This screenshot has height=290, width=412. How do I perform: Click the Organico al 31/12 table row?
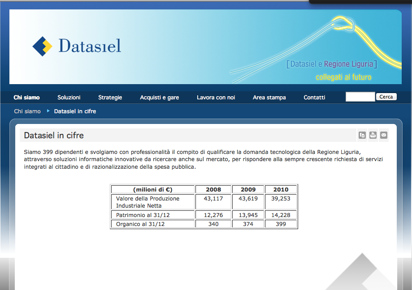point(140,224)
